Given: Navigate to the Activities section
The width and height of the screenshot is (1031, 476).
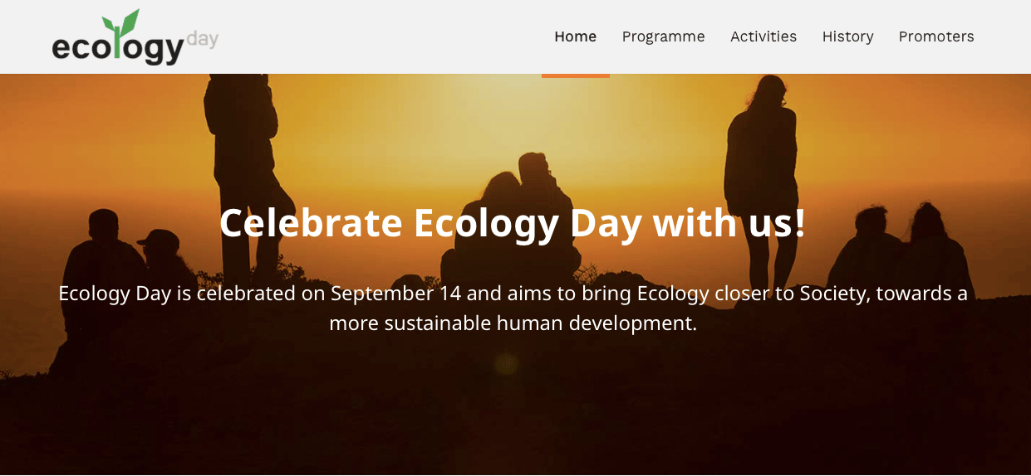Looking at the screenshot, I should tap(763, 36).
